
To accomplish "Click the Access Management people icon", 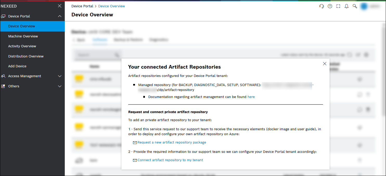I will pyautogui.click(x=3, y=76).
